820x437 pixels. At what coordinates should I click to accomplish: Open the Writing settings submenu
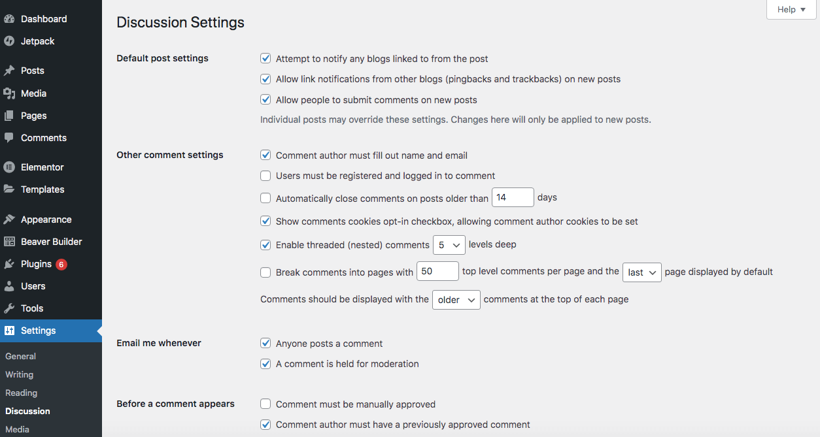pos(20,375)
